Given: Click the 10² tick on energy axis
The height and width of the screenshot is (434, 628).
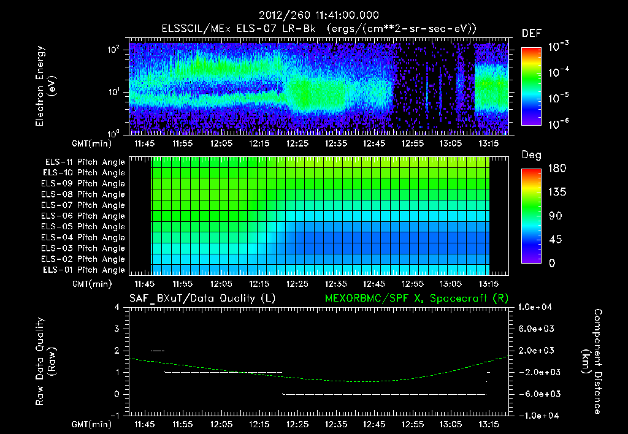Looking at the screenshot, I should tap(113, 50).
